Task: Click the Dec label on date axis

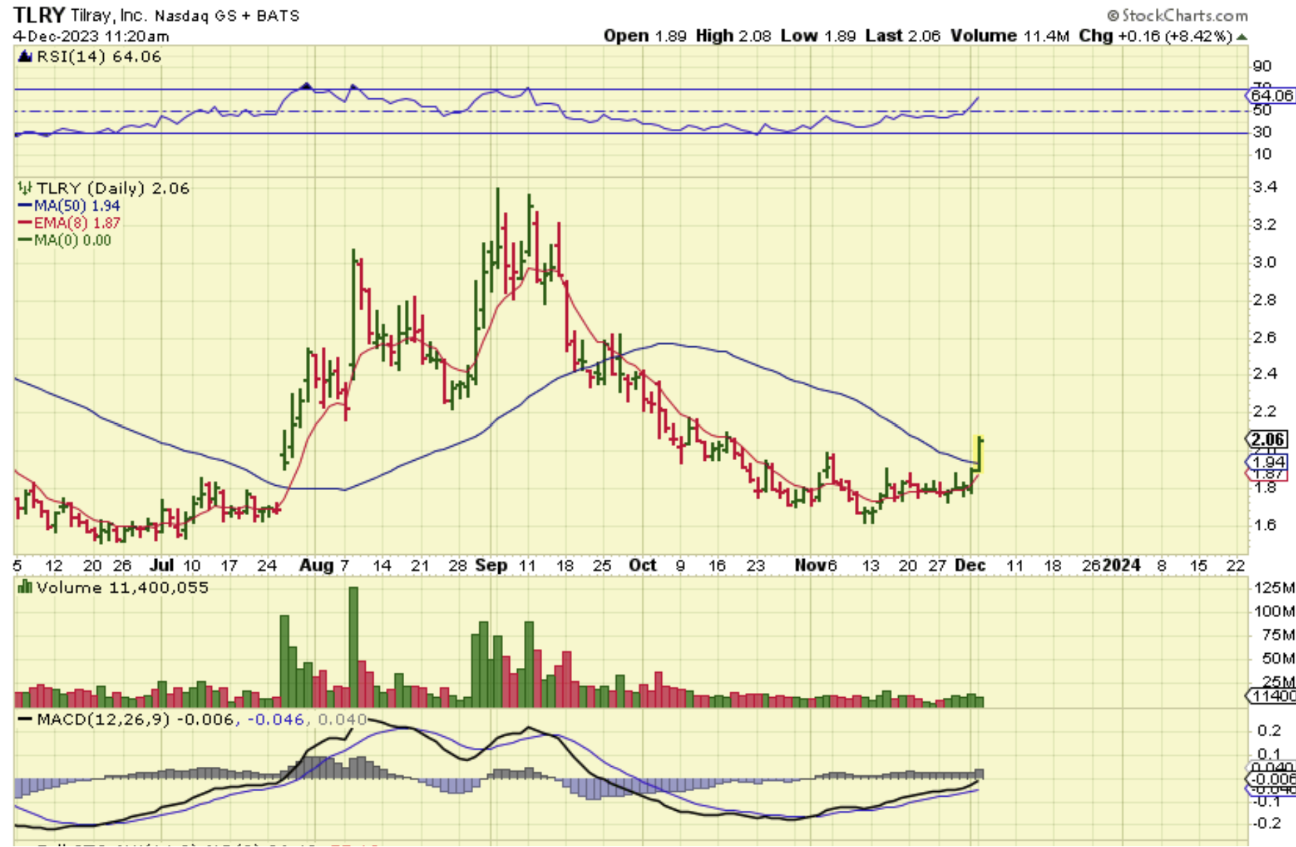Action: pos(970,565)
